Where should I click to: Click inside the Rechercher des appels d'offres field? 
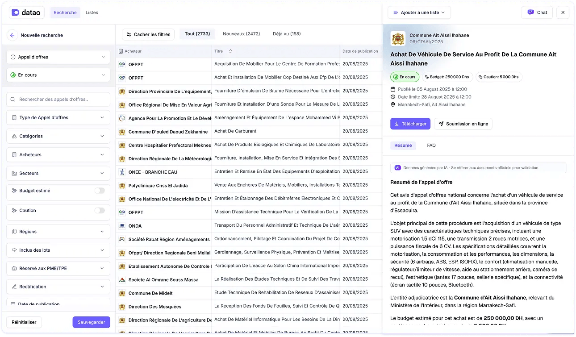coord(58,98)
